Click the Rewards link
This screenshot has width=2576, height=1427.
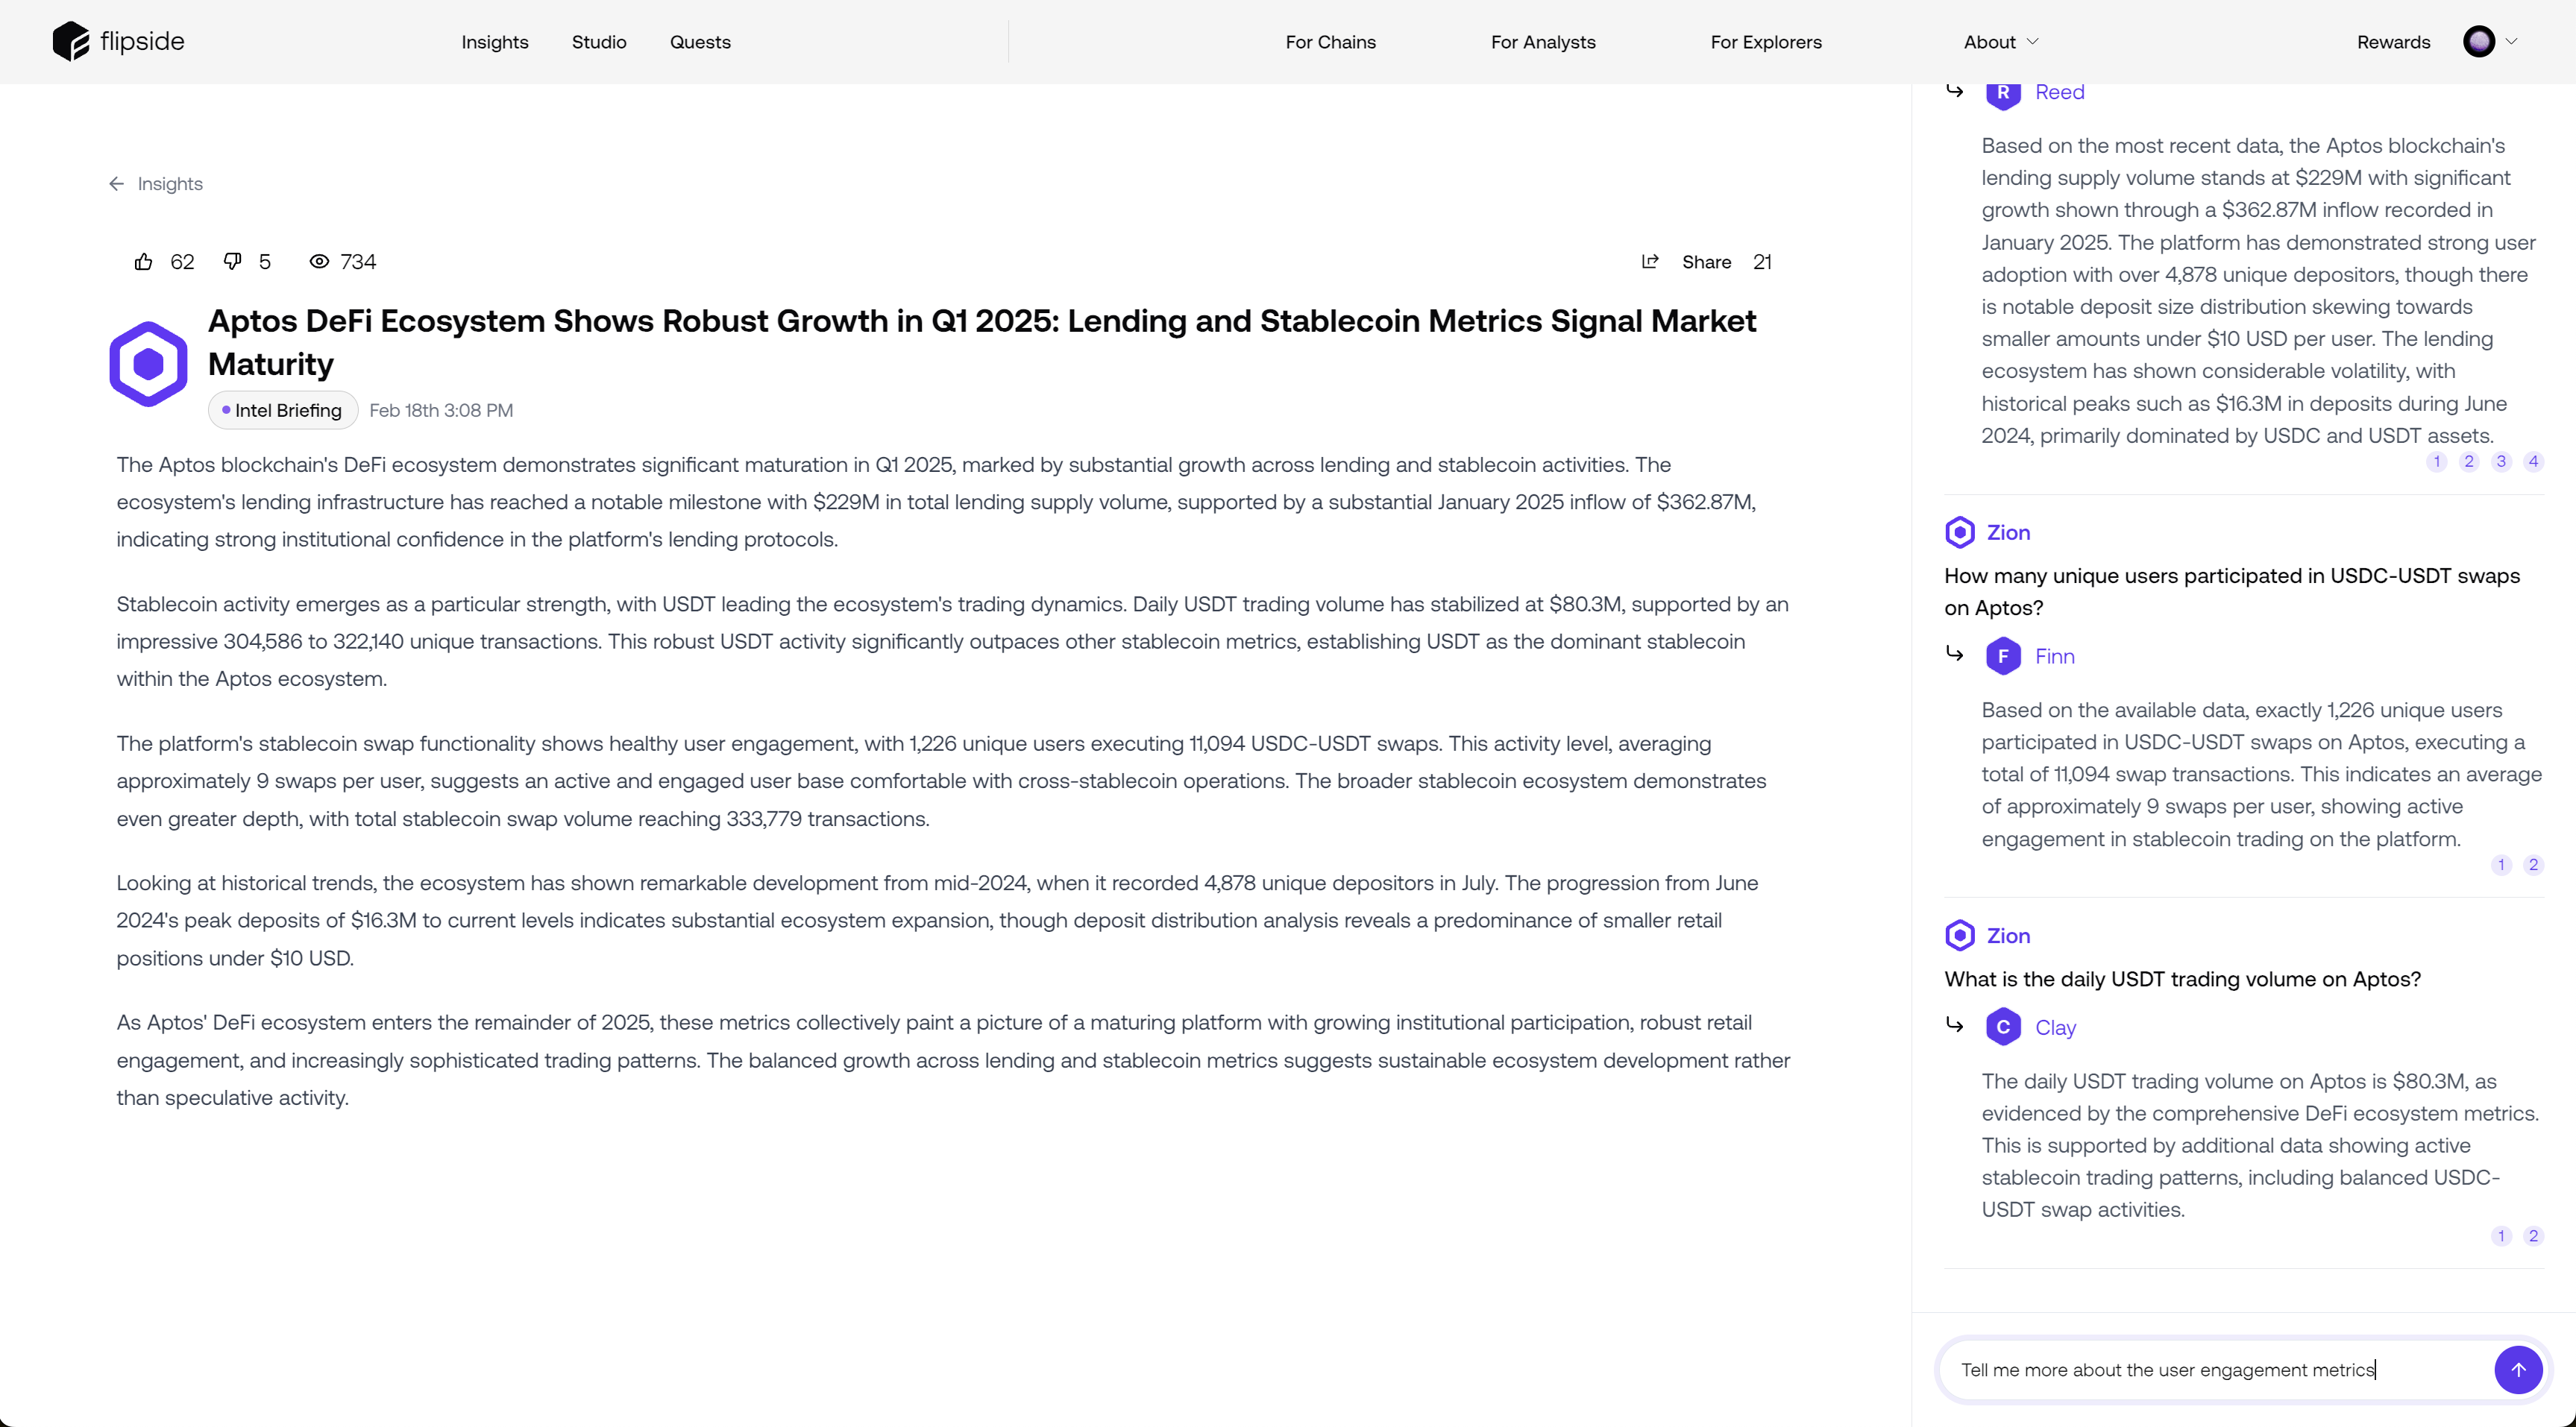coord(2393,42)
